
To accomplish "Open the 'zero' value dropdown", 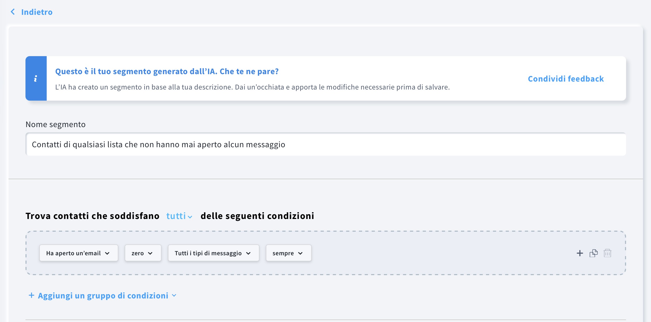I will click(x=143, y=253).
